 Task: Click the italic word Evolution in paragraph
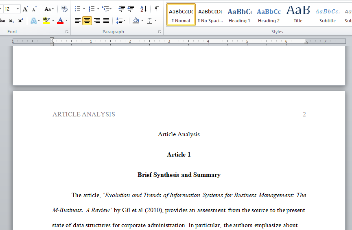point(118,195)
